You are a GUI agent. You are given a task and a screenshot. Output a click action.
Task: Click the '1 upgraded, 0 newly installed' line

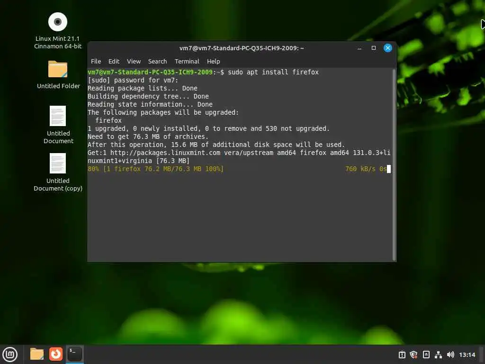pyautogui.click(x=208, y=128)
